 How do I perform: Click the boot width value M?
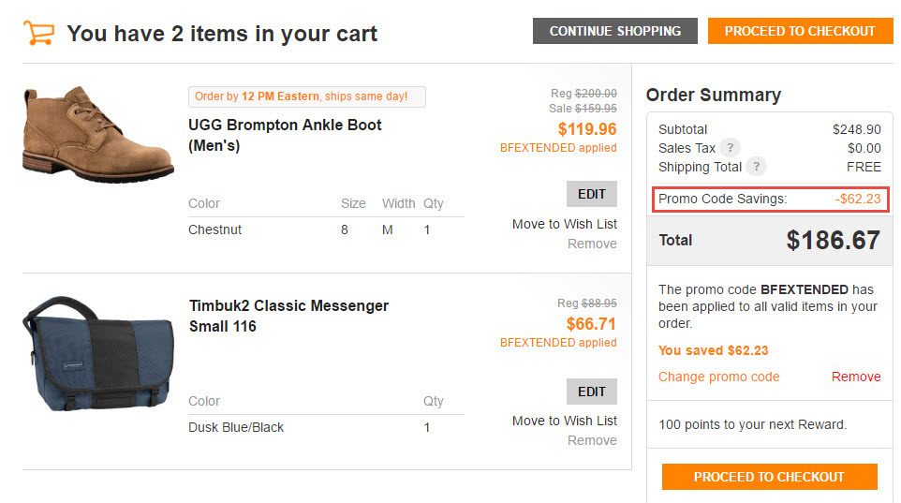388,229
